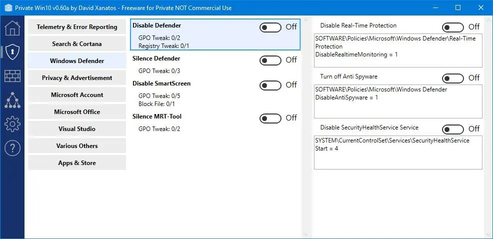493x239 pixels.
Task: Click the network tree icon
Action: point(12,99)
